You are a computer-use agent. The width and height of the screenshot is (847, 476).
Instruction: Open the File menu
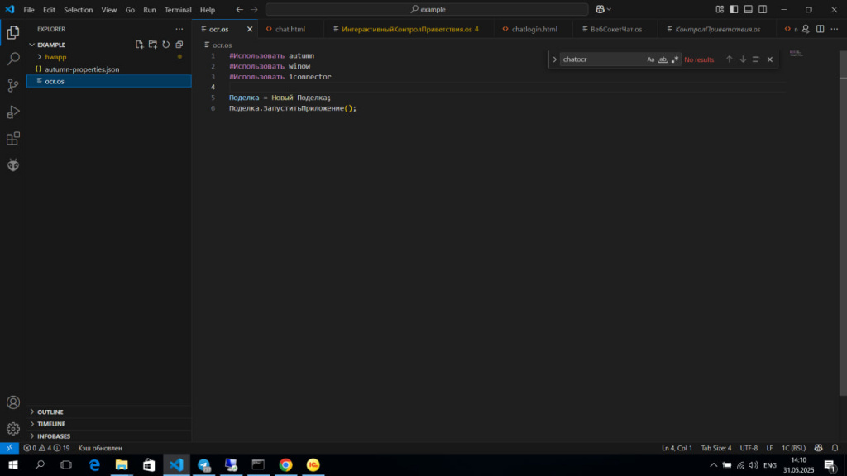[x=29, y=10]
